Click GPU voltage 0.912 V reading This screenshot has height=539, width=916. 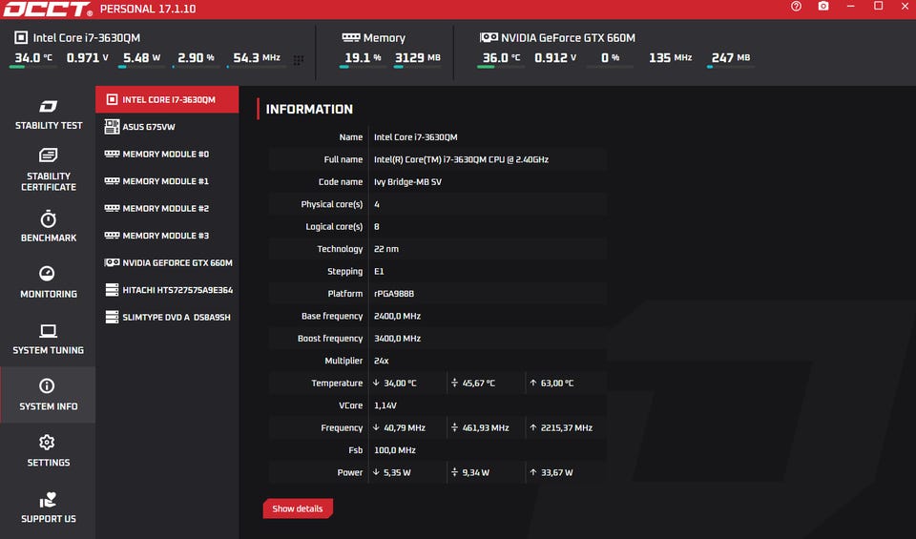pyautogui.click(x=555, y=58)
